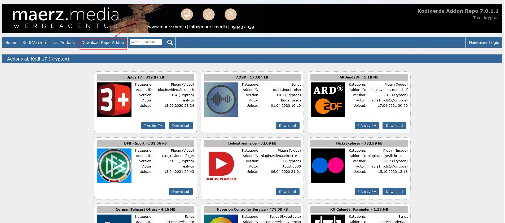This screenshot has height=223, width=505.
Task: Download the 3plus TV addon
Action: pyautogui.click(x=181, y=126)
